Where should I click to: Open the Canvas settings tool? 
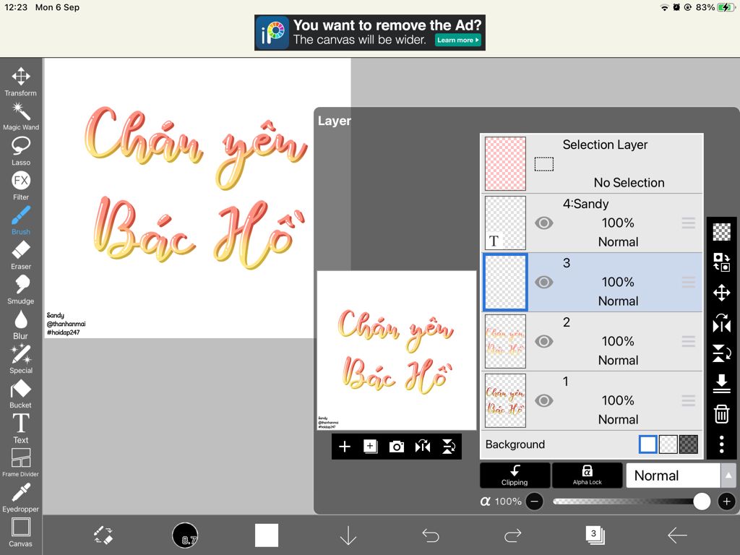click(21, 533)
